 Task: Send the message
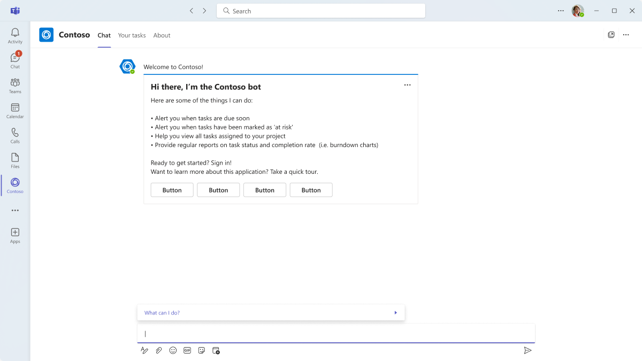(528, 350)
